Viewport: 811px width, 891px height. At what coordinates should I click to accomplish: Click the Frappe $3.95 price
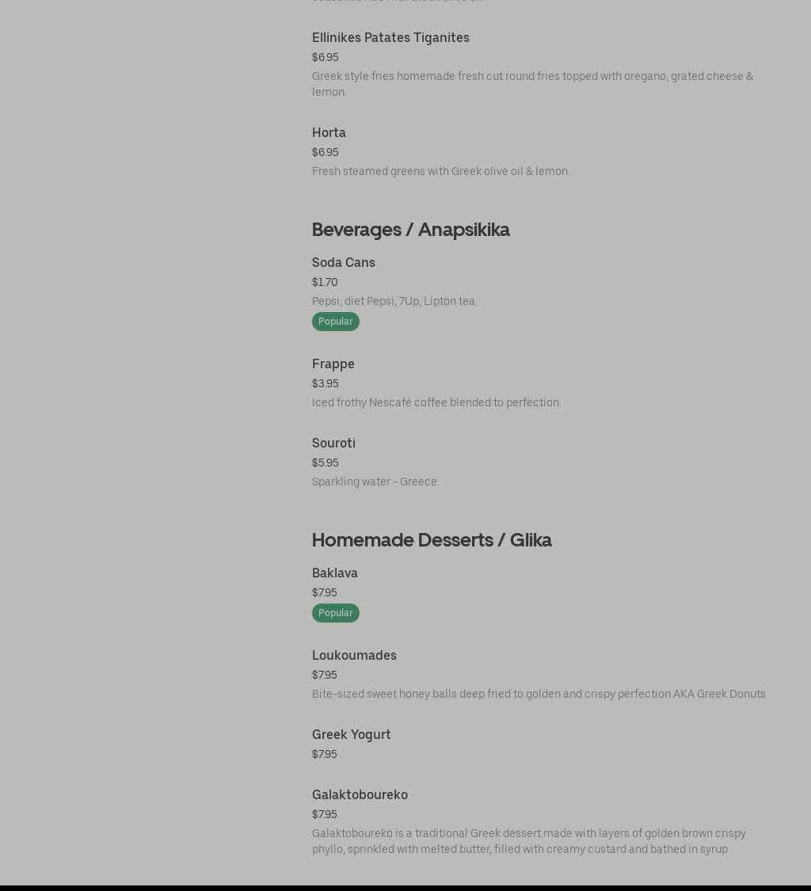pyautogui.click(x=325, y=383)
